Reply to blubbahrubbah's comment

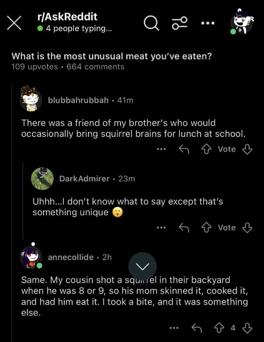[183, 149]
